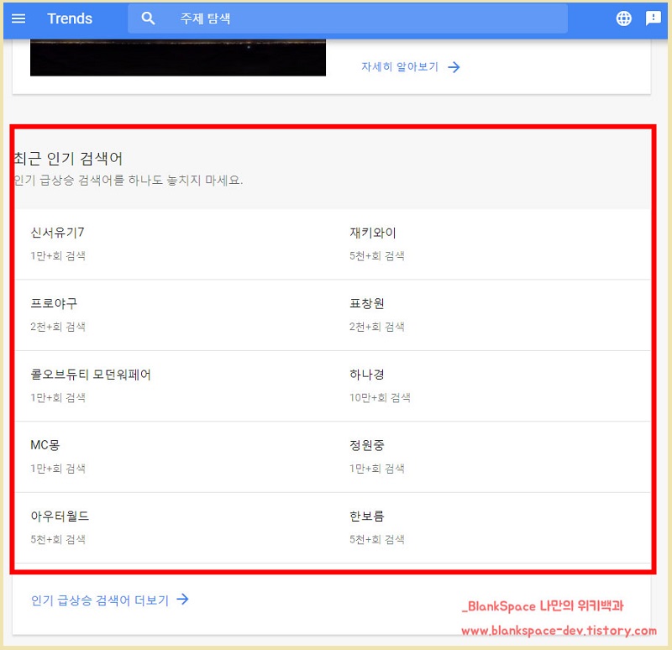
Task: Select trending search 아우터월드
Action: [60, 516]
